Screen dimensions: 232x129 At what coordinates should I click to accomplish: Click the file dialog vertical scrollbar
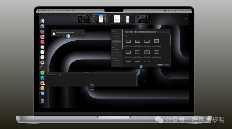[171, 40]
